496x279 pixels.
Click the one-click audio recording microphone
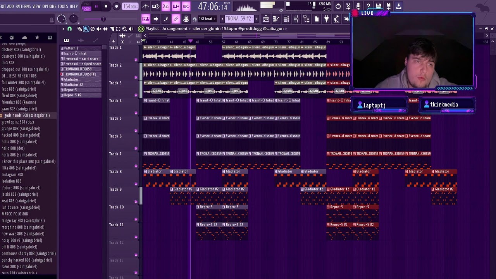click(358, 6)
